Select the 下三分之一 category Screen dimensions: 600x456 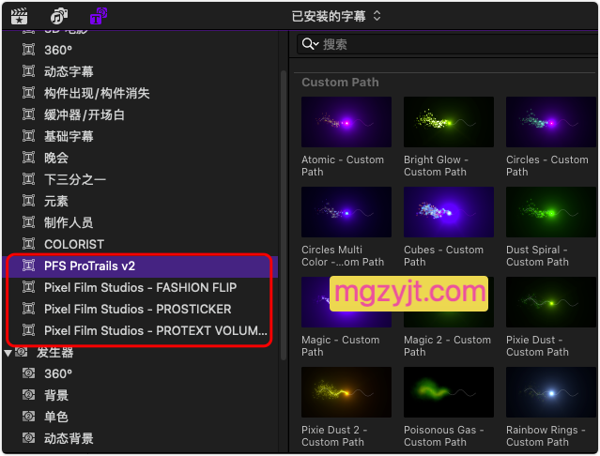pyautogui.click(x=140, y=179)
